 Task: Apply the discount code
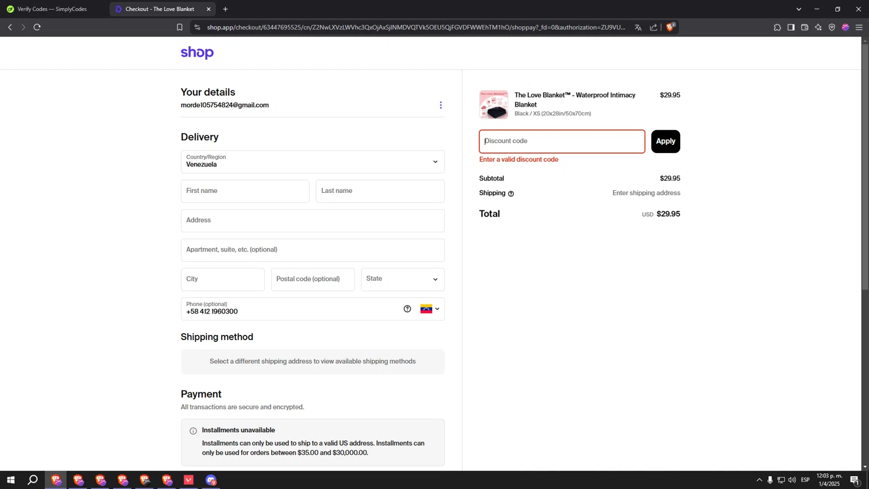[666, 141]
